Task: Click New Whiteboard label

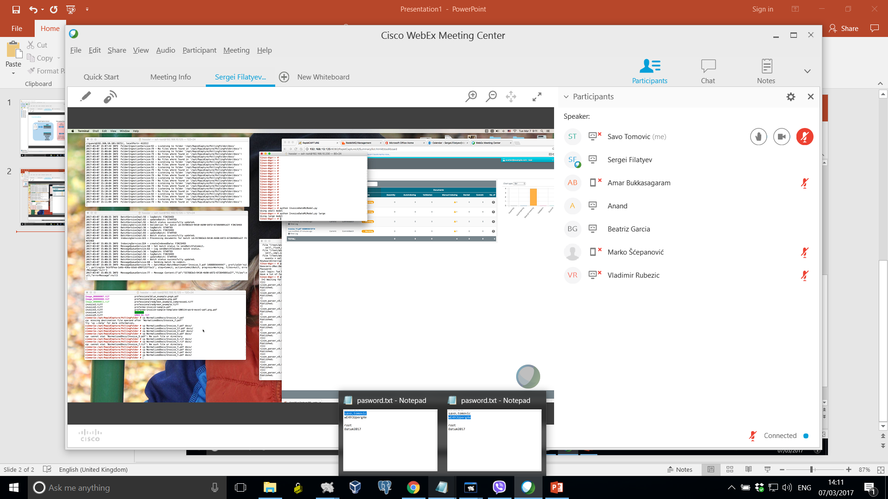Action: point(323,77)
